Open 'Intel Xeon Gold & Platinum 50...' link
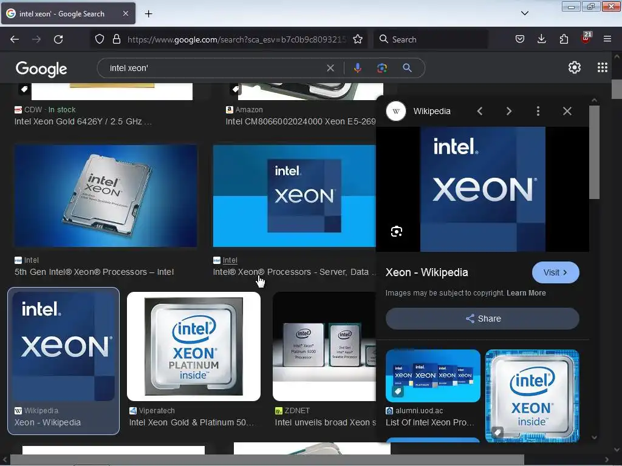The width and height of the screenshot is (622, 466). click(x=191, y=422)
